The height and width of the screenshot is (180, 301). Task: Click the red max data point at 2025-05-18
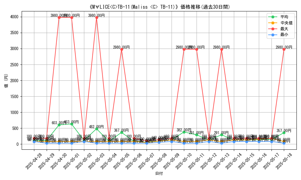(x=284, y=49)
